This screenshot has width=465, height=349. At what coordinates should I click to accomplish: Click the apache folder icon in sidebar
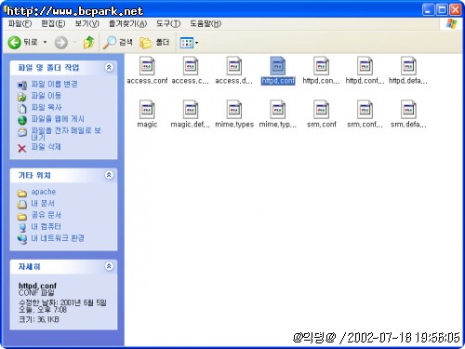[22, 194]
